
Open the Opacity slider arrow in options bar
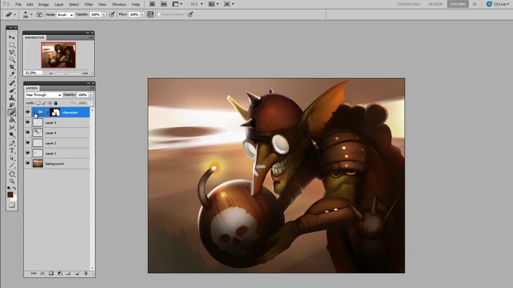104,14
